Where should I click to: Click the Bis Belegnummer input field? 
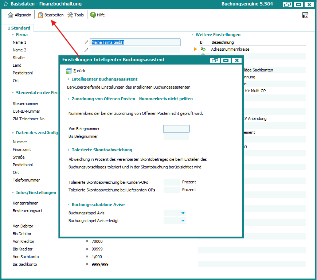click(x=176, y=136)
